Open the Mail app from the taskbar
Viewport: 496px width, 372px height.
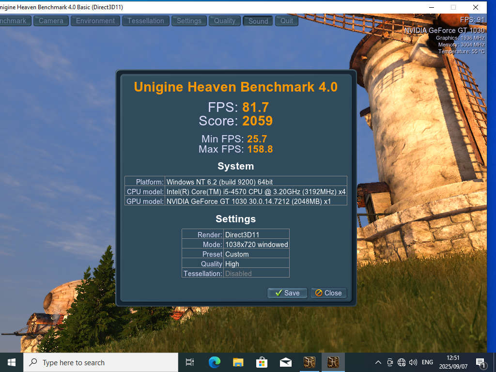285,362
